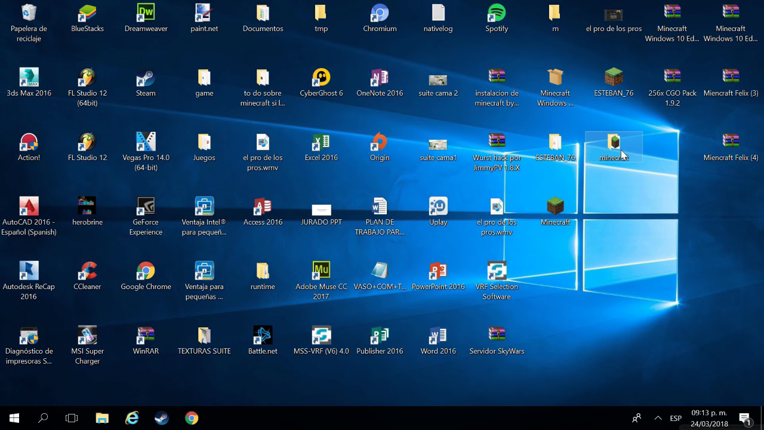Click the CyberGhost 6 icon
This screenshot has height=430, width=764.
(x=321, y=82)
